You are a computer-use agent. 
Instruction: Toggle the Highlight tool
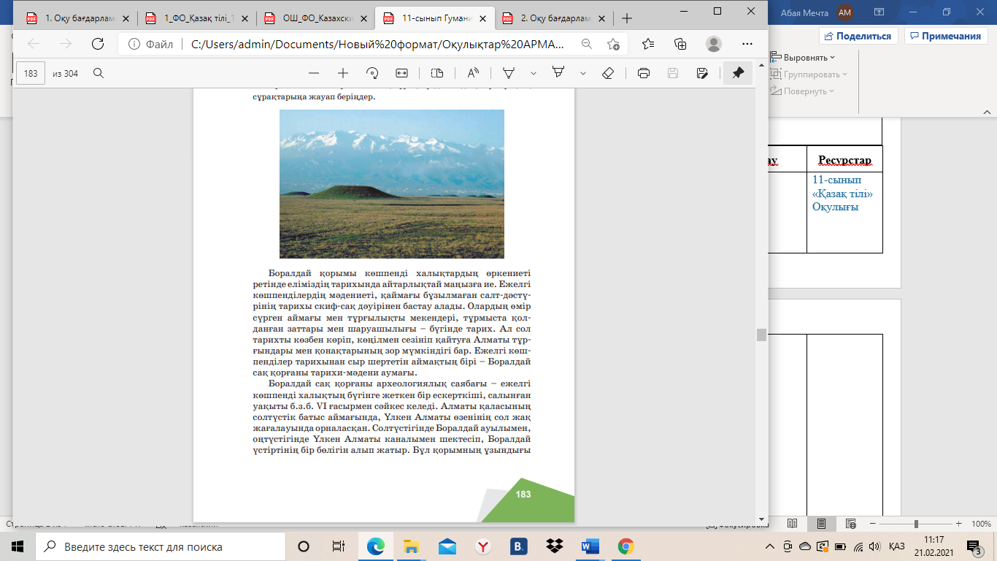[x=559, y=73]
